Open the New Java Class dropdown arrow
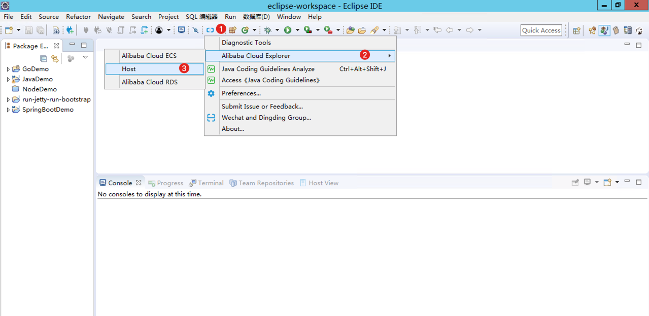The width and height of the screenshot is (649, 316). pos(254,30)
